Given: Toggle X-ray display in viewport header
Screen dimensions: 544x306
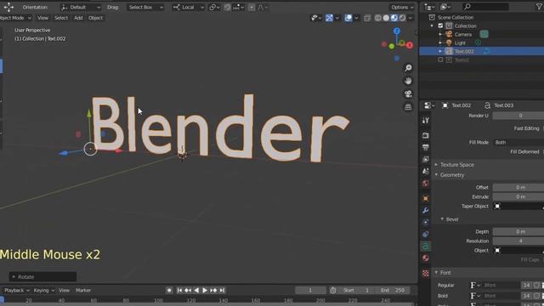Looking at the screenshot, I should 367,18.
